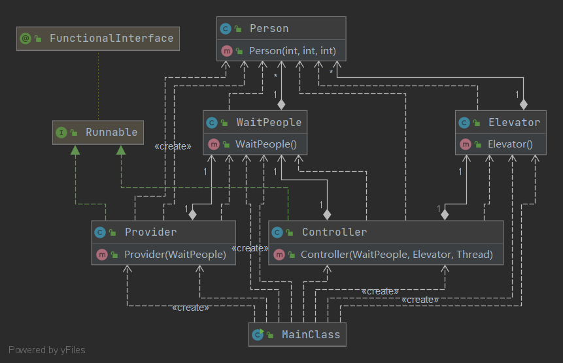Select the FunctionalInterface node label
The image size is (563, 363).
[x=111, y=38]
